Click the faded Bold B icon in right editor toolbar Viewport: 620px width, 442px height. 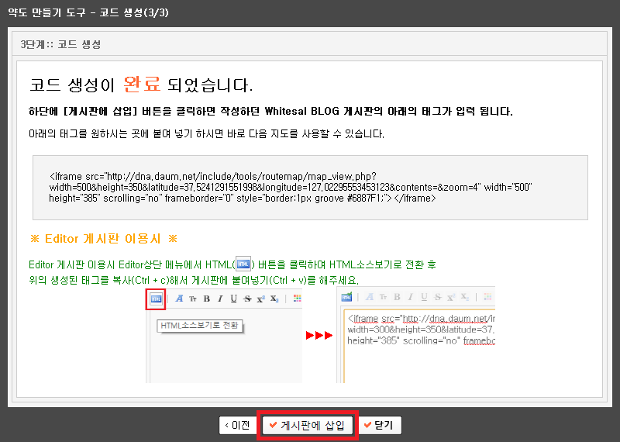[397, 297]
